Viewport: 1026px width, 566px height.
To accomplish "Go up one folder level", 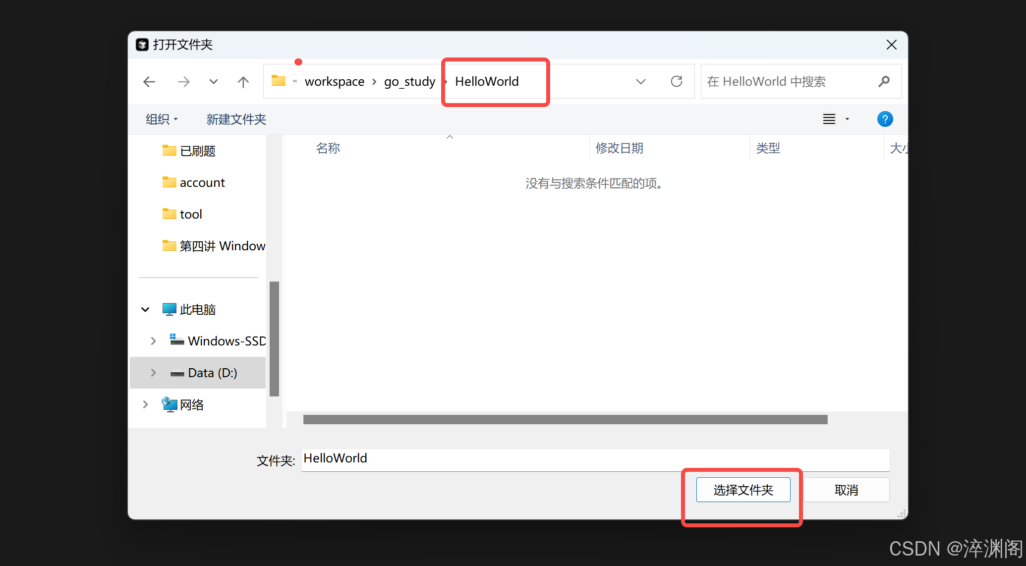I will pos(243,82).
